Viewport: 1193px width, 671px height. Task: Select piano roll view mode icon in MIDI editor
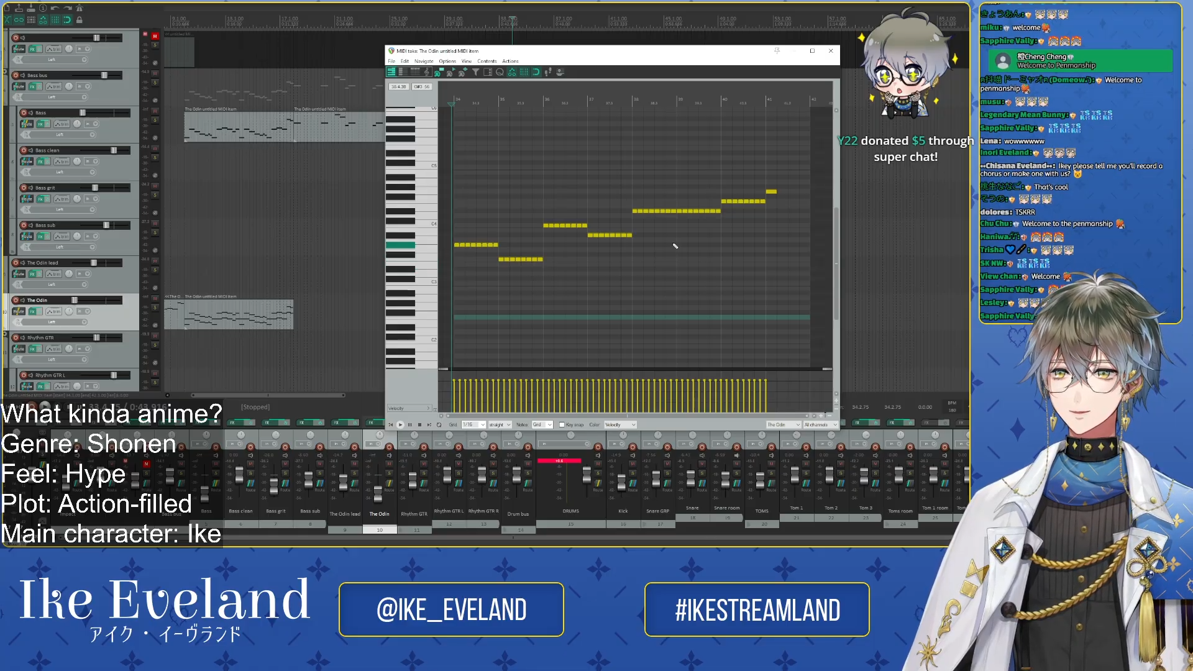[x=391, y=72]
